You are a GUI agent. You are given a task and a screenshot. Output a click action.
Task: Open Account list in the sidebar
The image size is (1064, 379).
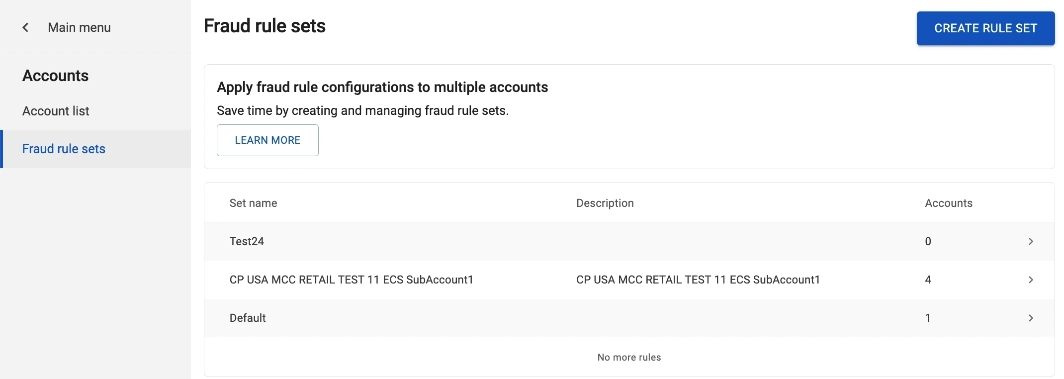(x=56, y=111)
